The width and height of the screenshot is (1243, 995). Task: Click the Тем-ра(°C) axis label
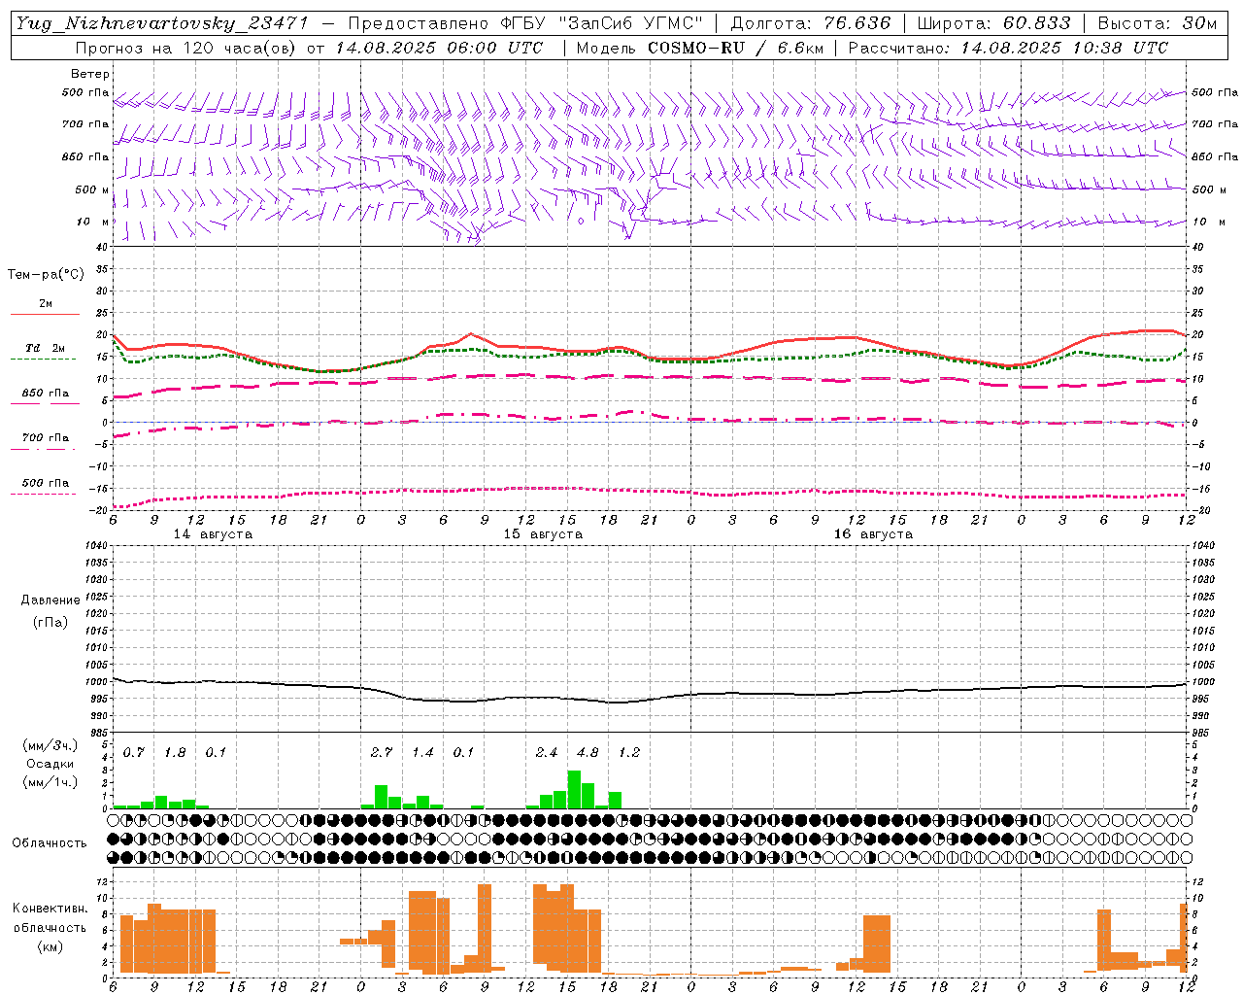(x=46, y=275)
